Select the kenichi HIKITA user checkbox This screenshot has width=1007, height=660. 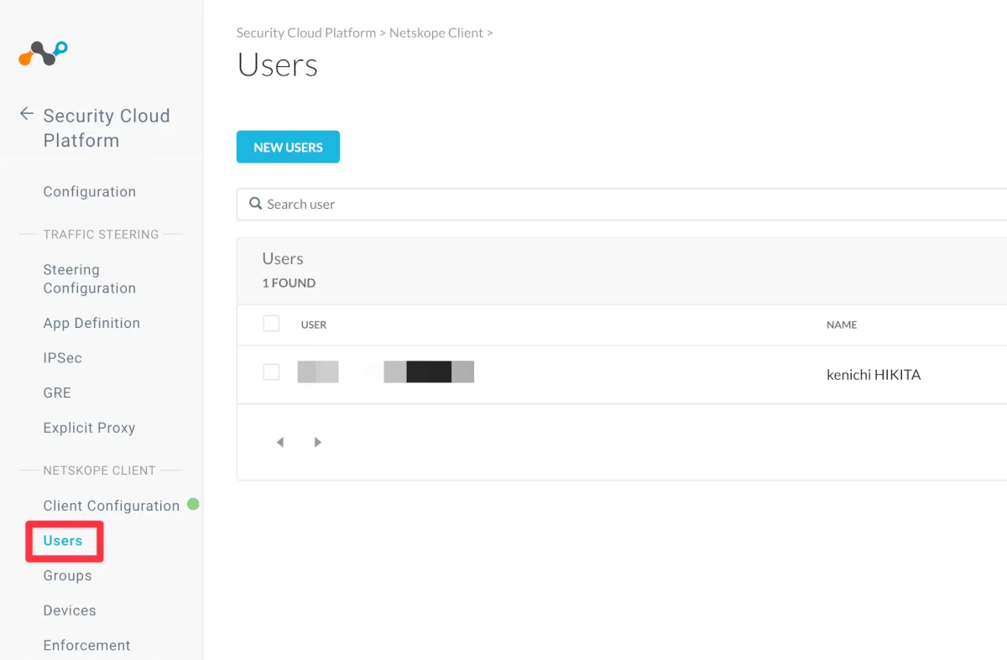271,372
